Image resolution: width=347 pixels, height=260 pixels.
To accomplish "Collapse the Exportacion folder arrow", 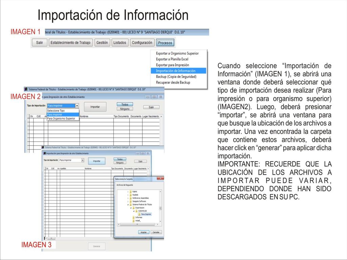I will pos(131,208).
